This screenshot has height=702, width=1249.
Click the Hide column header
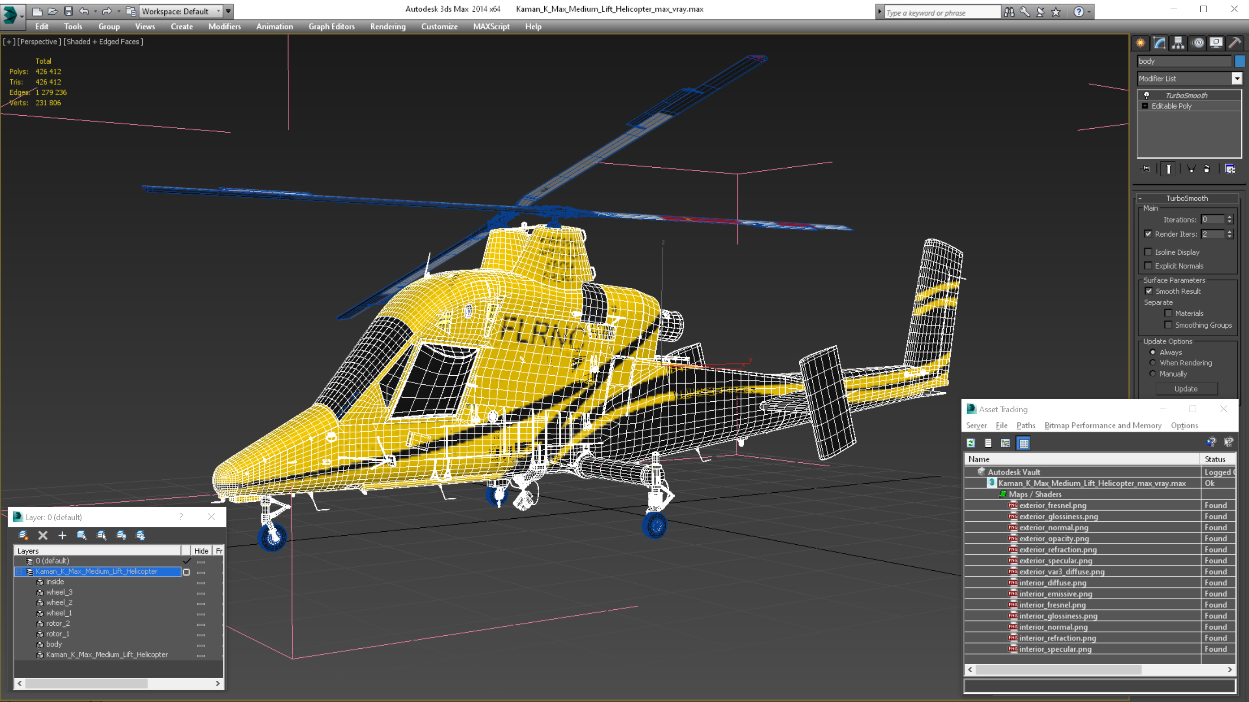click(201, 551)
